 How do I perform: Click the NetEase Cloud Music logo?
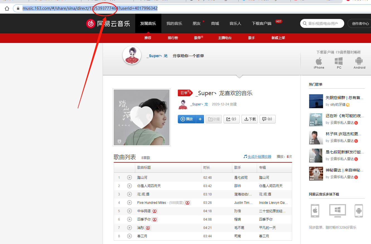click(108, 23)
